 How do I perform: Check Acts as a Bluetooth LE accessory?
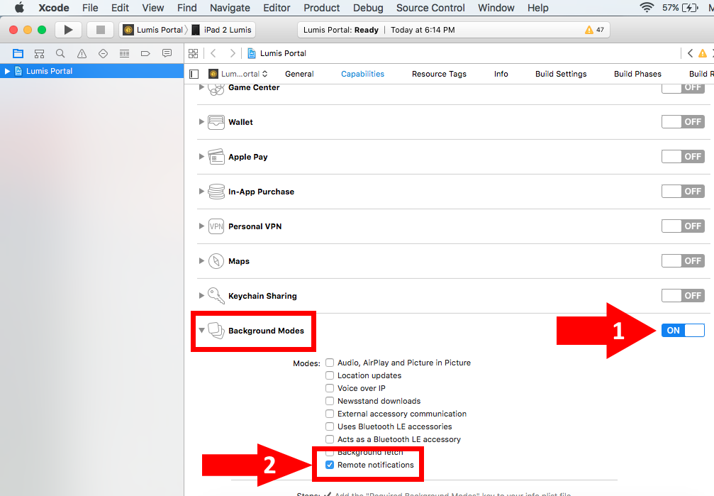(330, 439)
